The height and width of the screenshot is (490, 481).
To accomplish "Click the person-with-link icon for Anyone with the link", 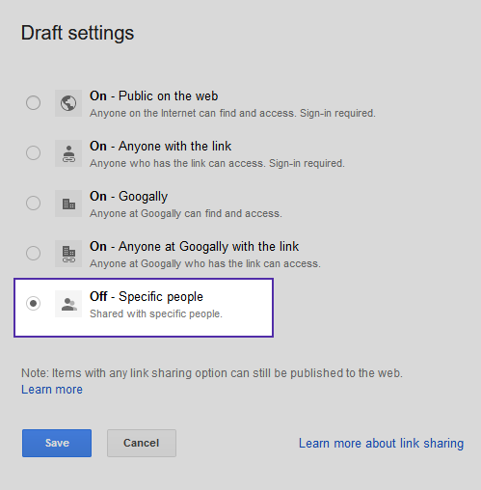I will [68, 153].
